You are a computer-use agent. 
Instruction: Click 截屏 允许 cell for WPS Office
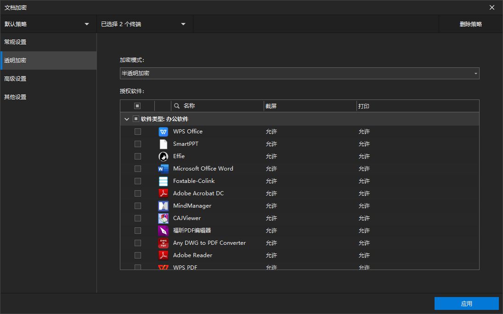pos(271,132)
